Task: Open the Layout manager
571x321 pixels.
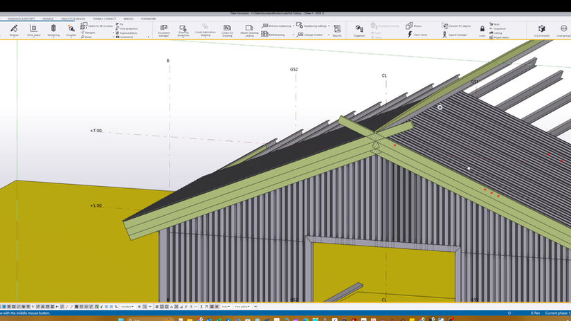Action: pyautogui.click(x=455, y=35)
